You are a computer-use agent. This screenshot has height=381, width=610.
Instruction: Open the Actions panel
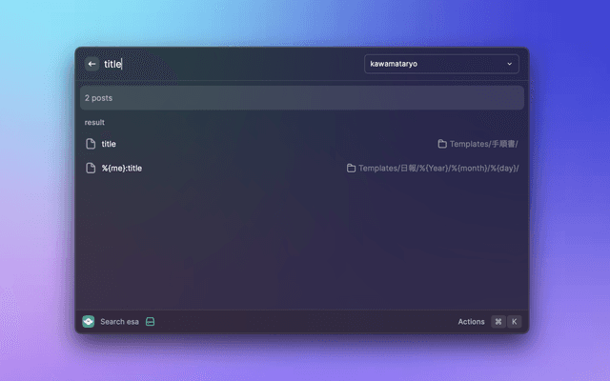tap(471, 322)
